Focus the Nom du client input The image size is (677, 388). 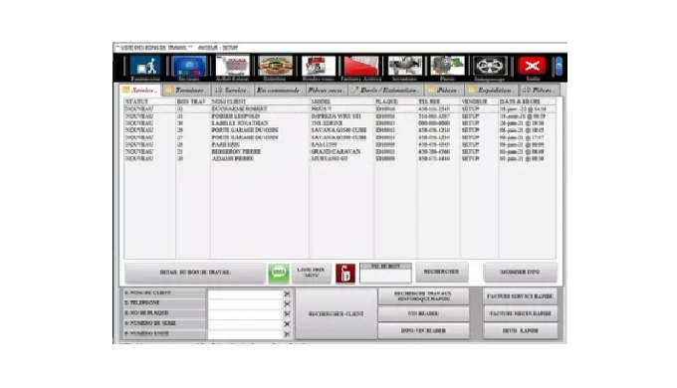click(x=245, y=293)
